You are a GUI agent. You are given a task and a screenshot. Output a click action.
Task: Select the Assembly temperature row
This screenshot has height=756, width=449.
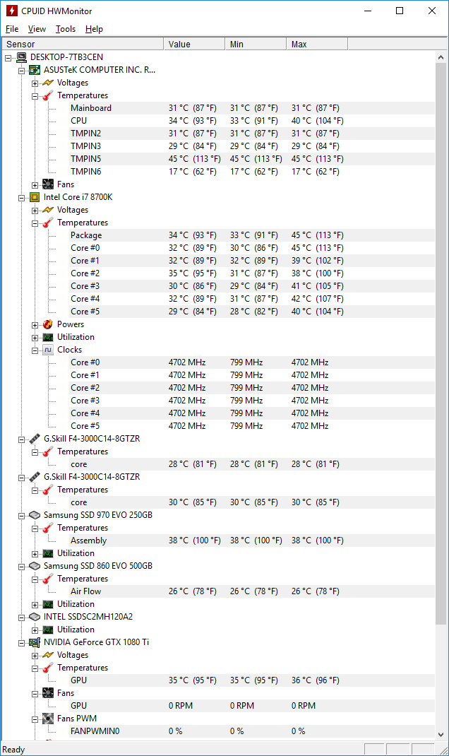coord(251,541)
